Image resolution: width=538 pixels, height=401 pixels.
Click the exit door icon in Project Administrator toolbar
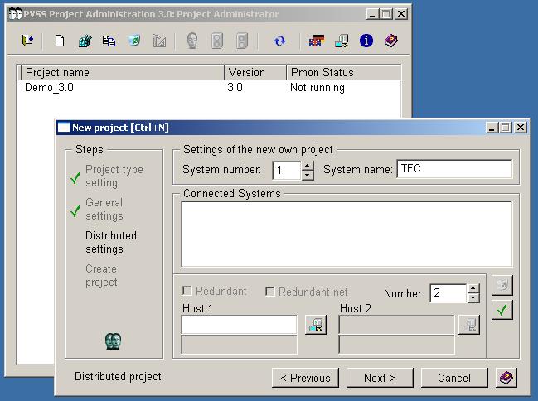27,41
